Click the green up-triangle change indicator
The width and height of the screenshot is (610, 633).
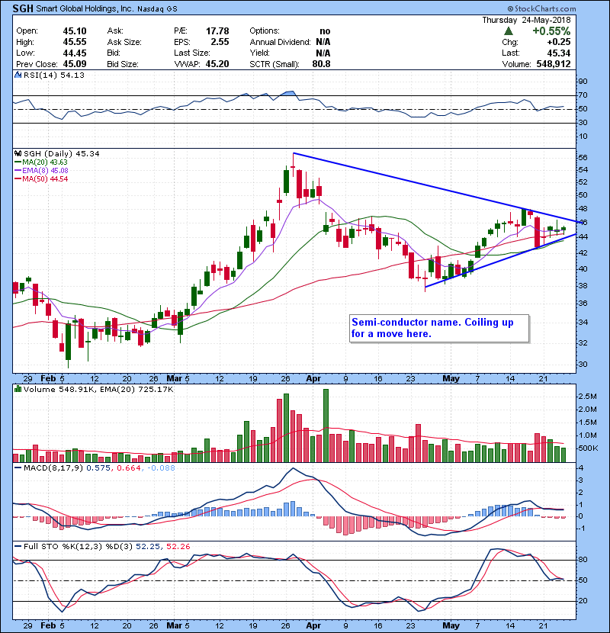pyautogui.click(x=509, y=31)
